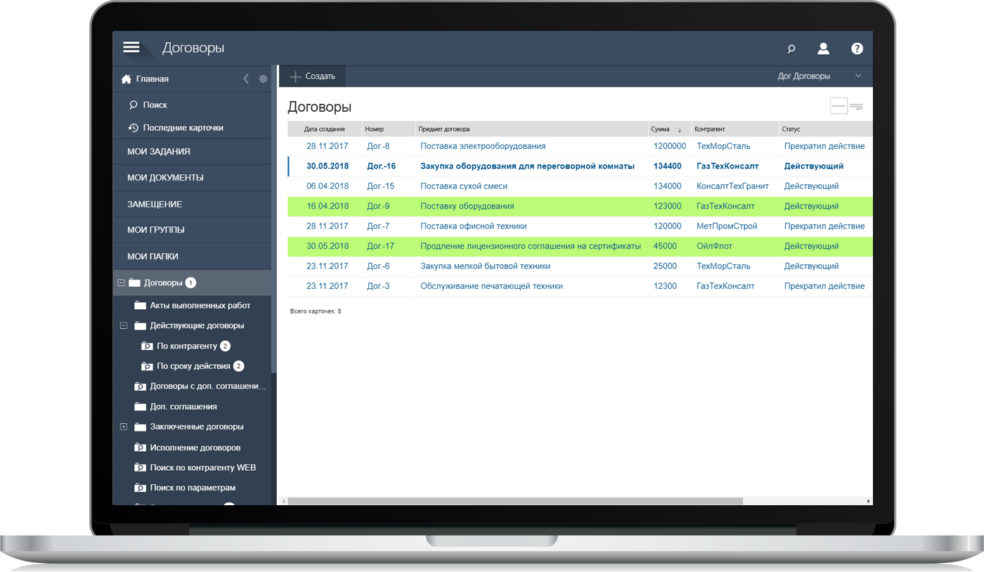Image resolution: width=984 pixels, height=572 pixels.
Task: Click the Создать button label
Action: [321, 77]
